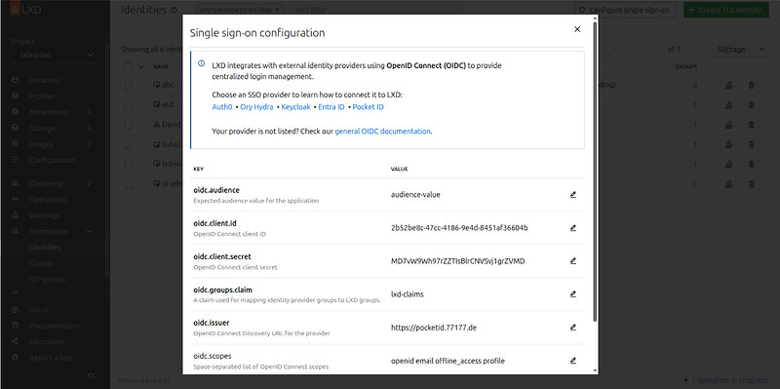Expand the latest-lxd project selector

tap(56, 55)
